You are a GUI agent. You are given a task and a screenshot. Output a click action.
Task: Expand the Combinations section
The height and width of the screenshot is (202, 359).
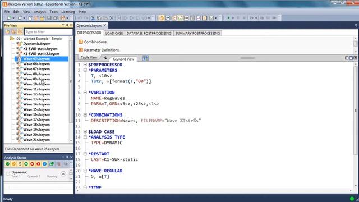[81, 42]
